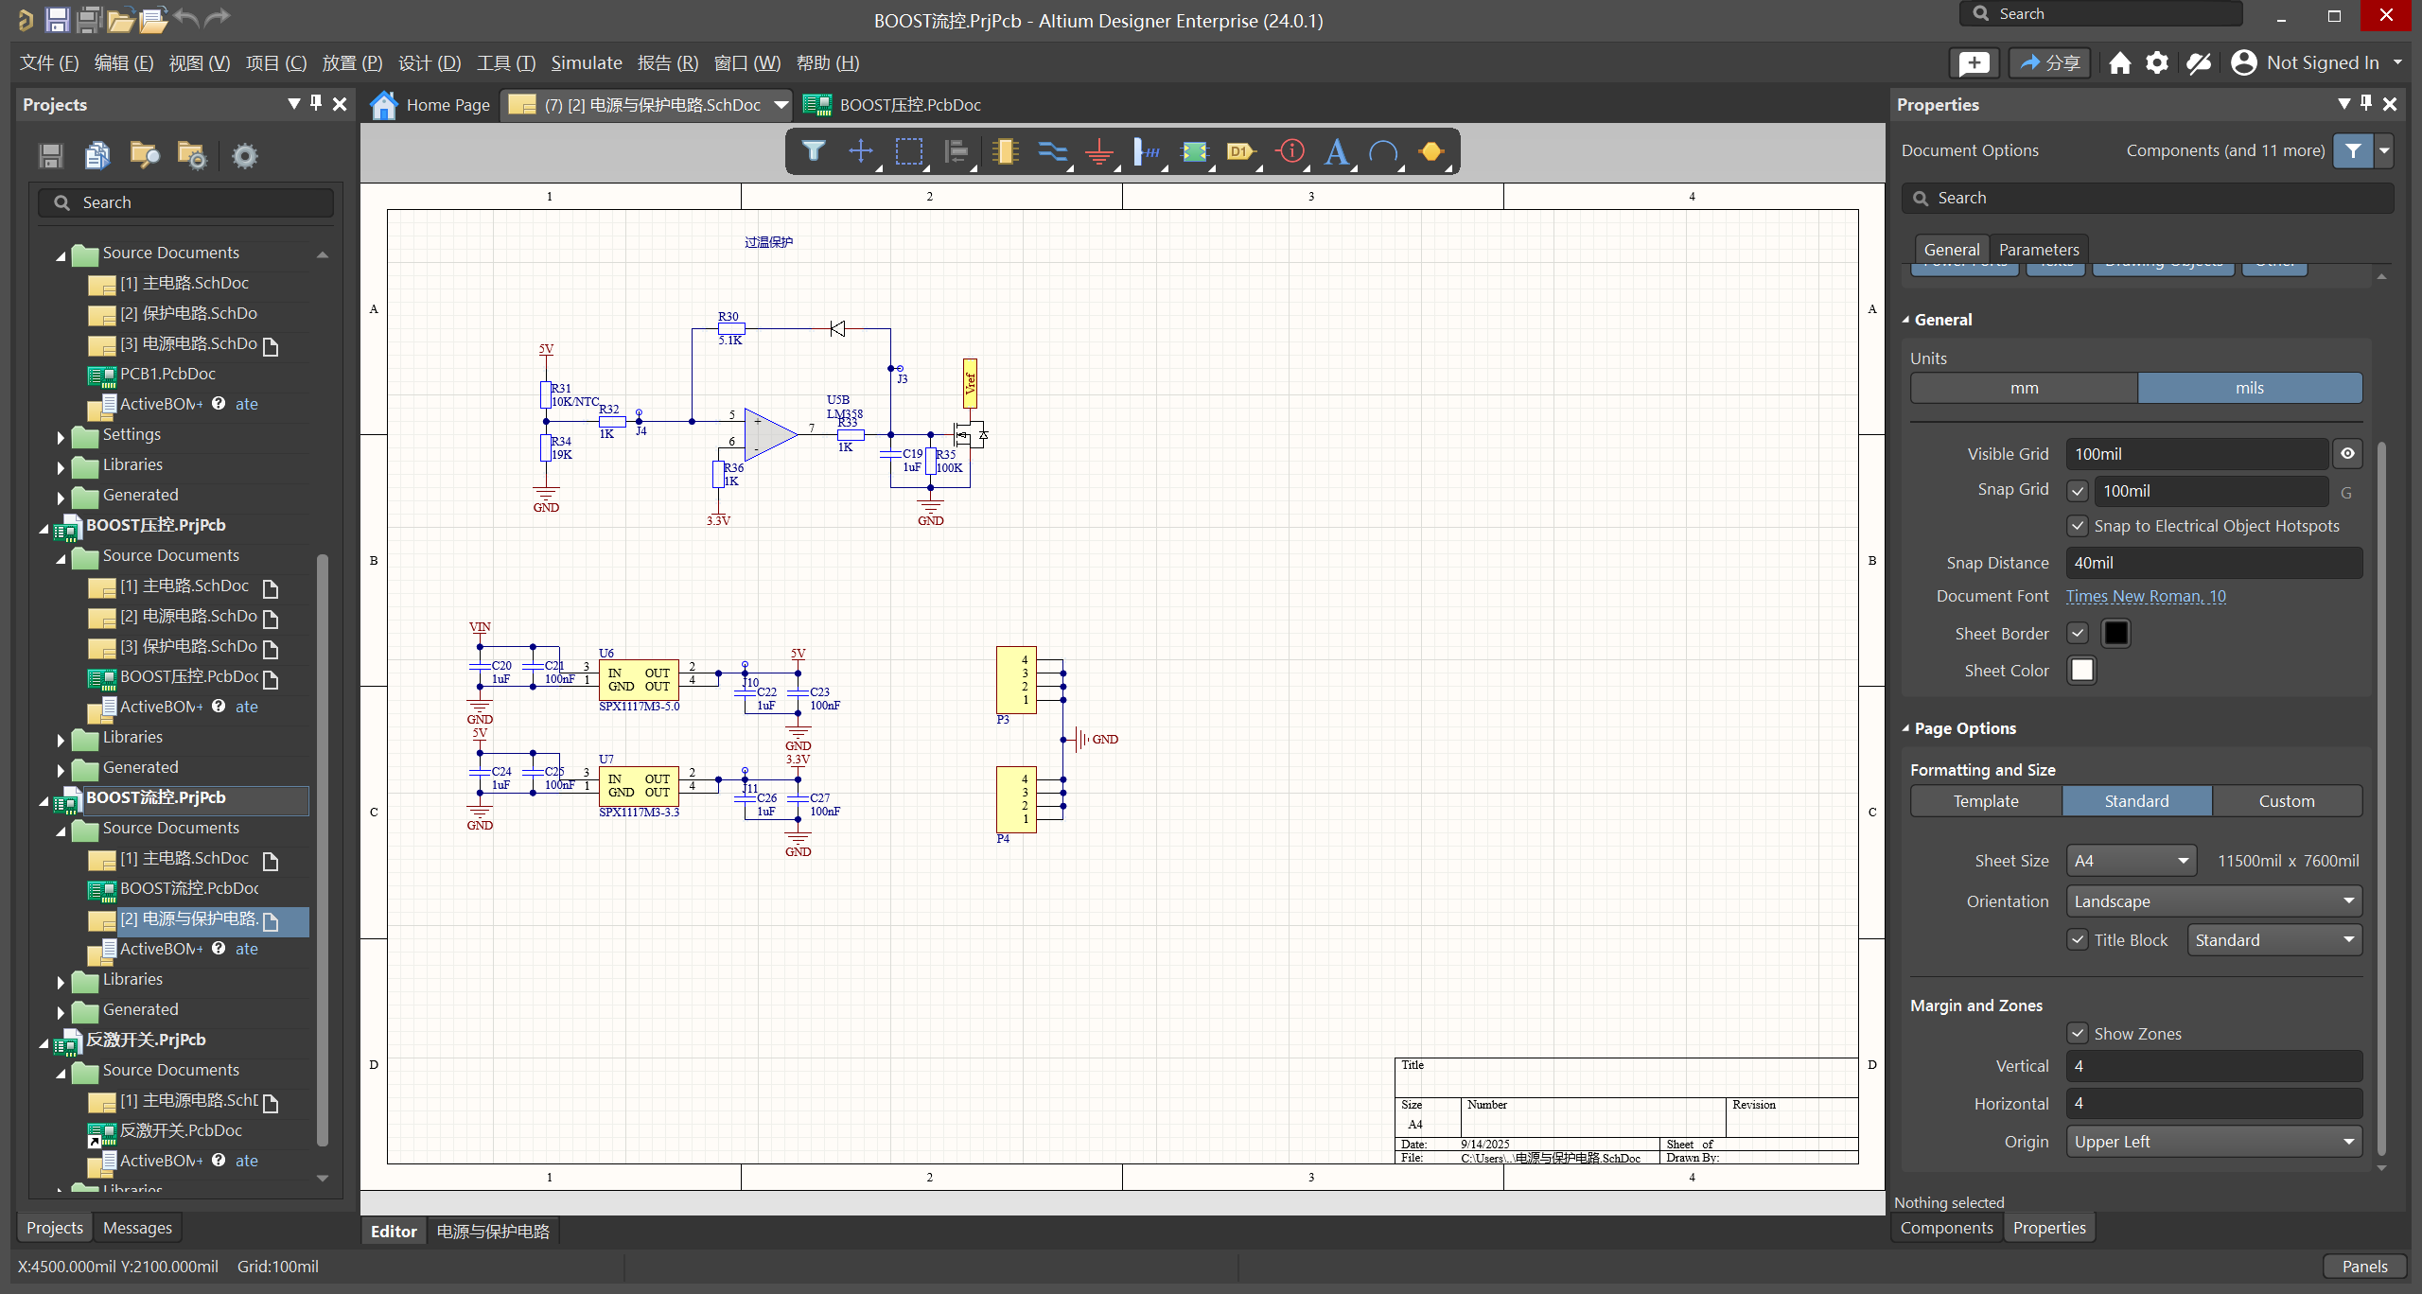Collapse the 反激开关.PrjPcb project node
The image size is (2422, 1294).
(44, 1042)
